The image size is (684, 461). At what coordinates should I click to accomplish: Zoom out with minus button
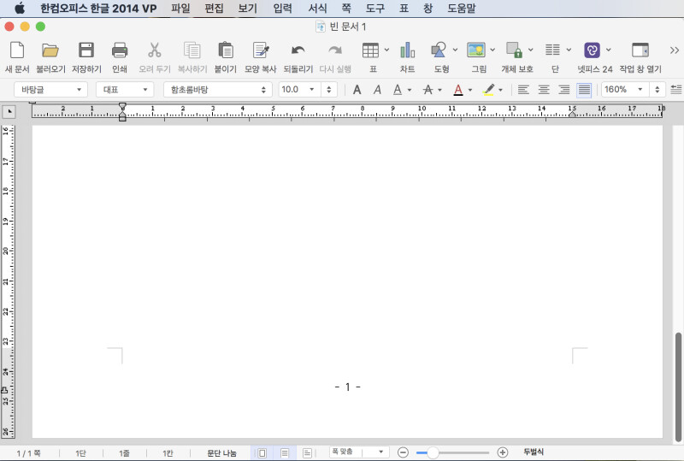403,452
